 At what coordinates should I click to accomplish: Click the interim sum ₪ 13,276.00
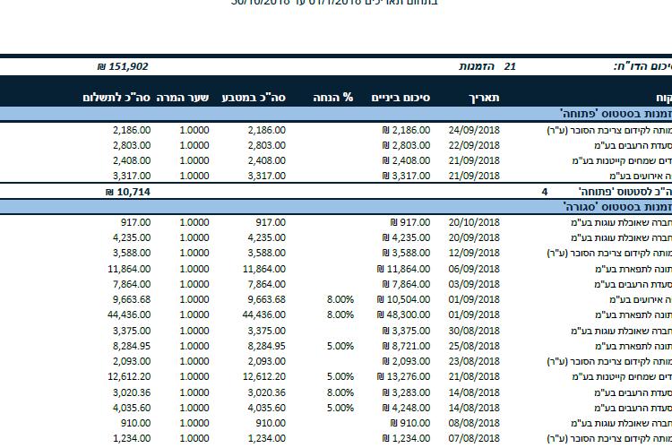click(403, 376)
